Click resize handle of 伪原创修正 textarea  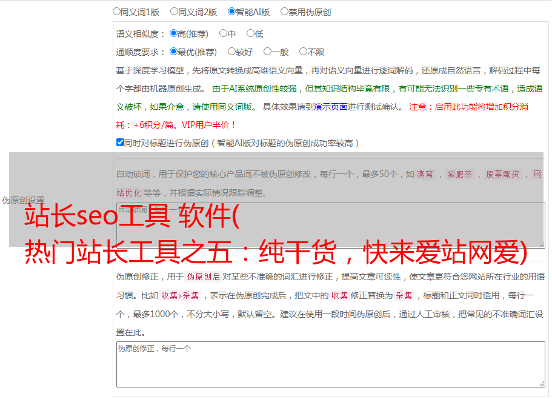(542, 384)
